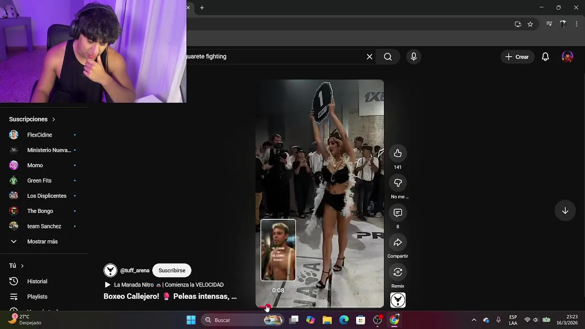The width and height of the screenshot is (585, 329).
Task: Share the short via Compartir icon
Action: [398, 243]
